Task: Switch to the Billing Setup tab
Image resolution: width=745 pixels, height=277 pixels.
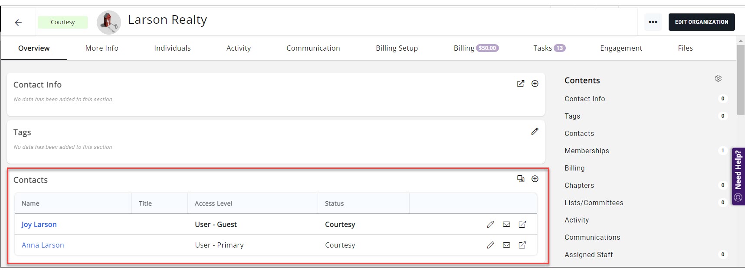Action: click(397, 48)
